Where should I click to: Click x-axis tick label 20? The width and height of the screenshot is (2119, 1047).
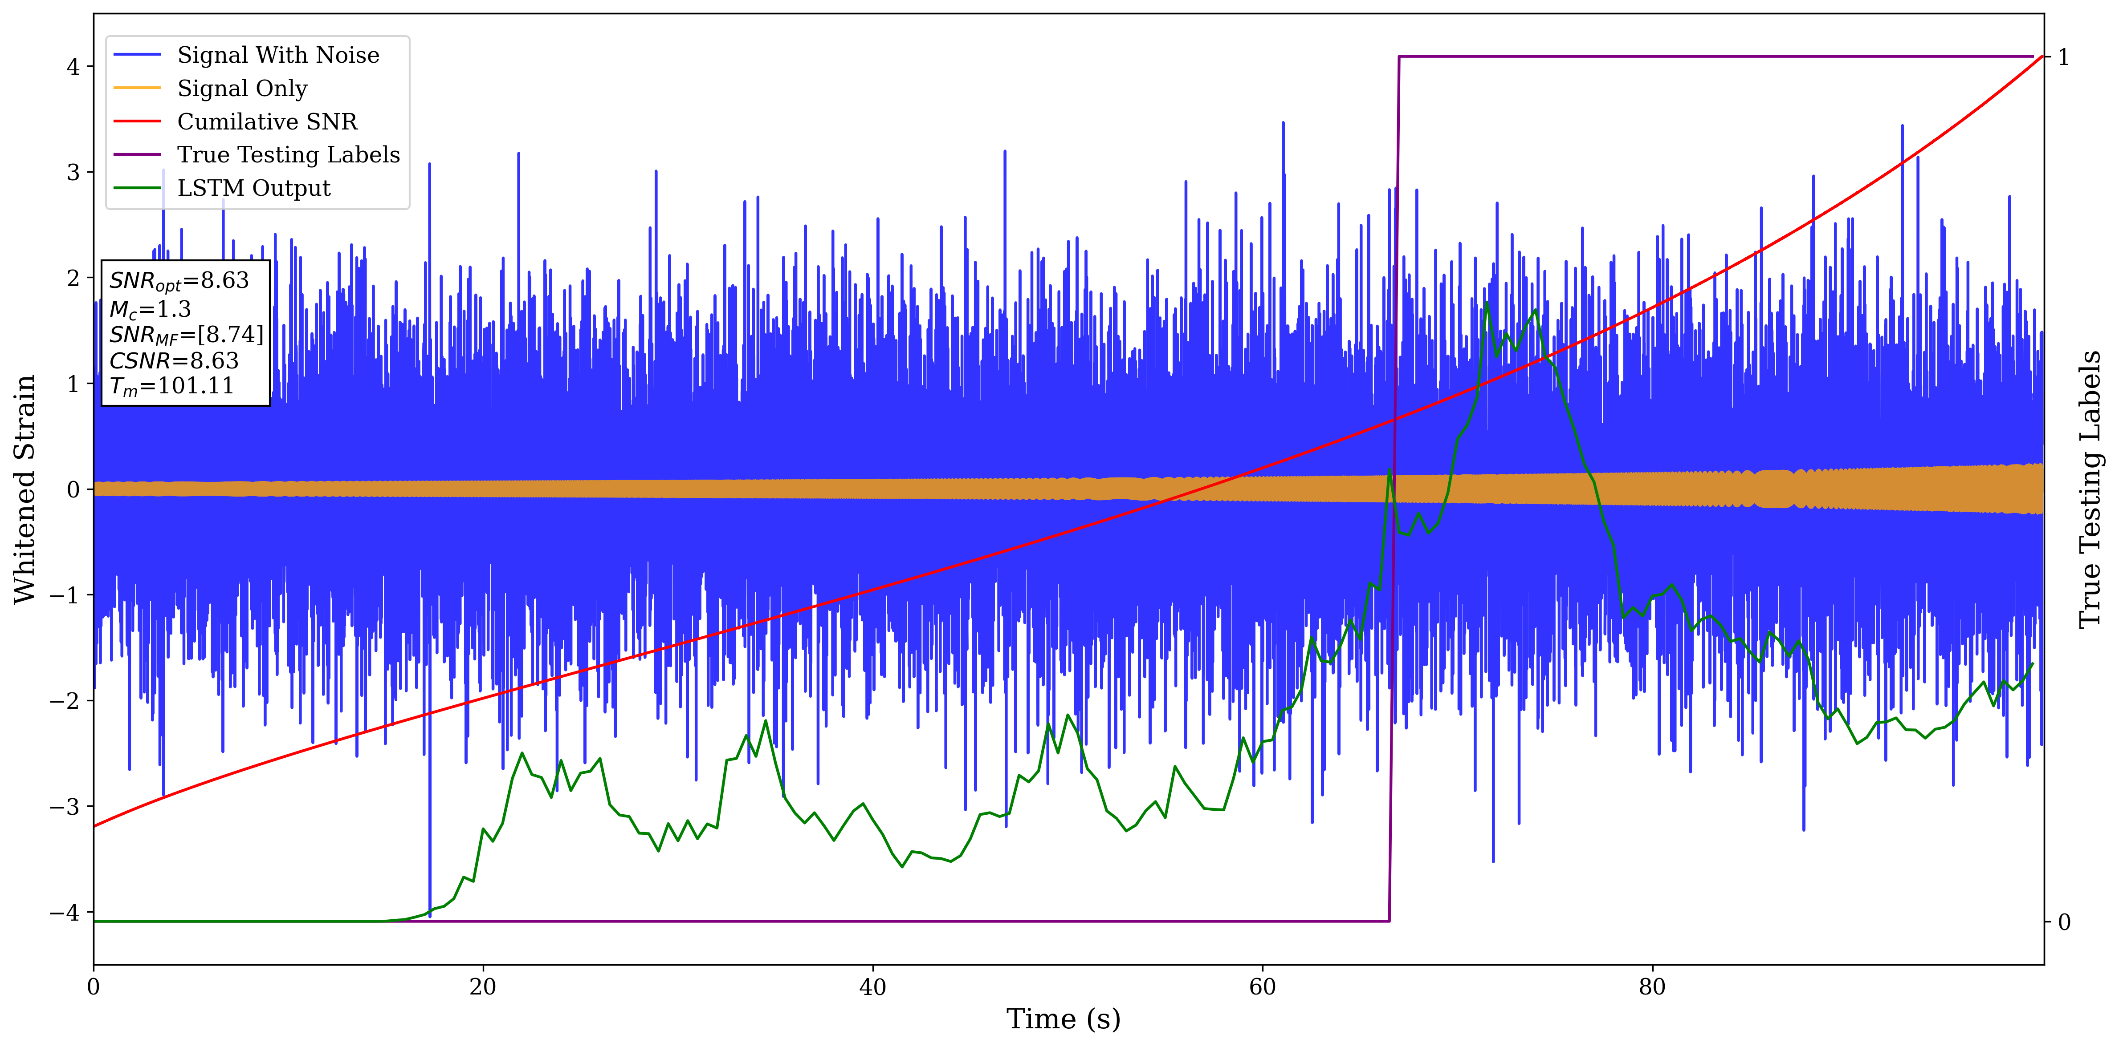[x=483, y=987]
